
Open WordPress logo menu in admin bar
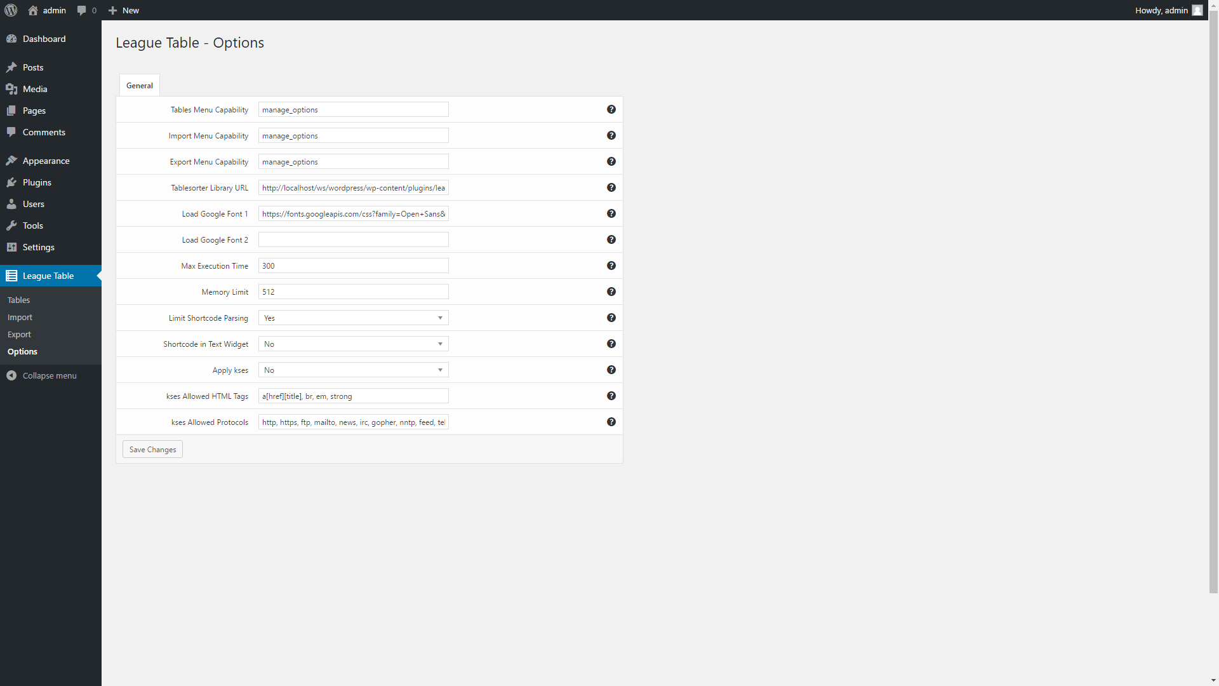click(x=11, y=10)
